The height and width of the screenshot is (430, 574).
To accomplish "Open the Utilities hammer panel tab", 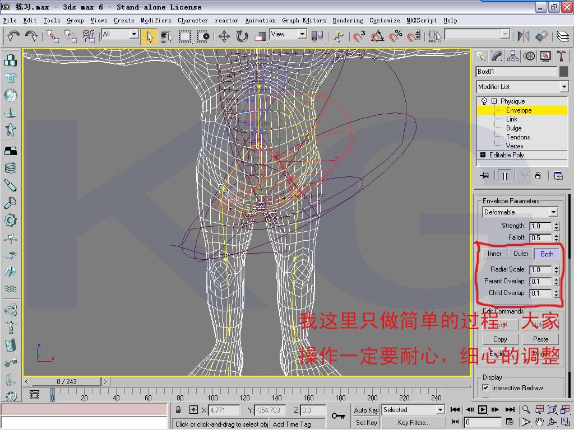I will pyautogui.click(x=561, y=57).
